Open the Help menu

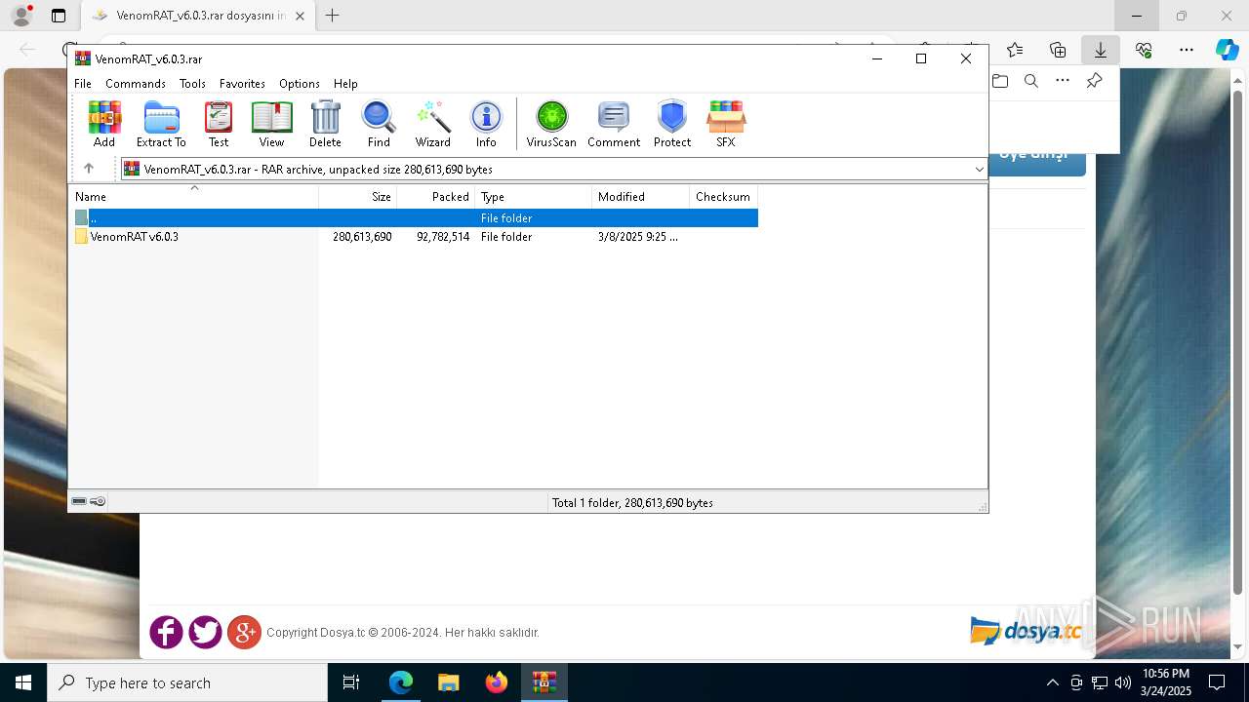click(345, 84)
